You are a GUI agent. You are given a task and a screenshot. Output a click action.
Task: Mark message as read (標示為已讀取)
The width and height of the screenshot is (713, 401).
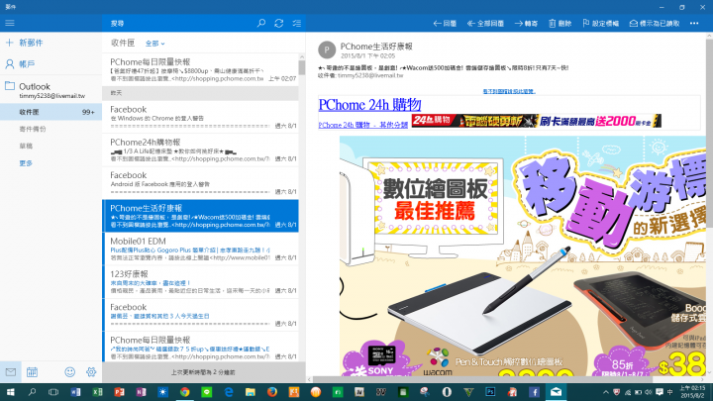point(655,24)
